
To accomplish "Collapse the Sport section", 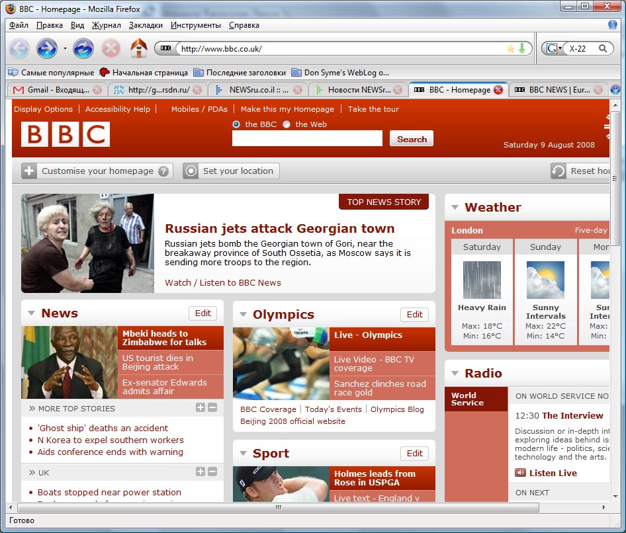I will (x=243, y=454).
